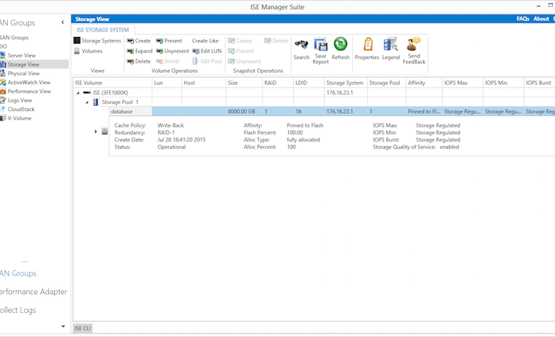Viewport: 555px width, 337px height.
Task: Sort by Storage Pool column header
Action: pos(386,82)
